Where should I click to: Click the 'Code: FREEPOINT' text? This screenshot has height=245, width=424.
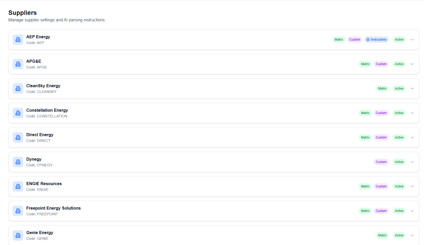tap(42, 214)
